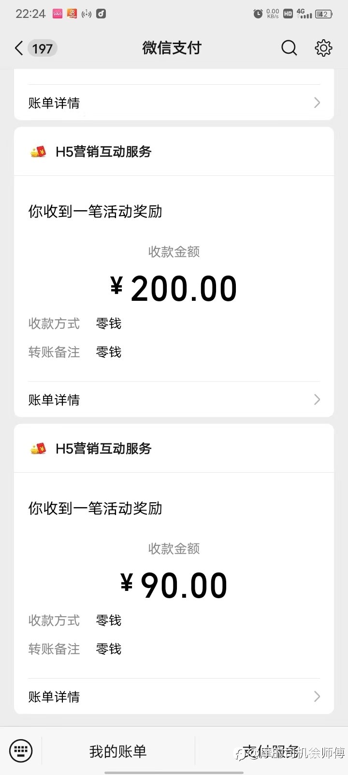Tap the back arrow with 197 badge

click(x=36, y=48)
